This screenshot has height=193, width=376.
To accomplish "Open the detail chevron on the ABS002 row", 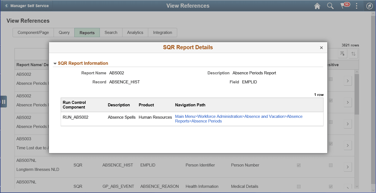I will [348, 81].
